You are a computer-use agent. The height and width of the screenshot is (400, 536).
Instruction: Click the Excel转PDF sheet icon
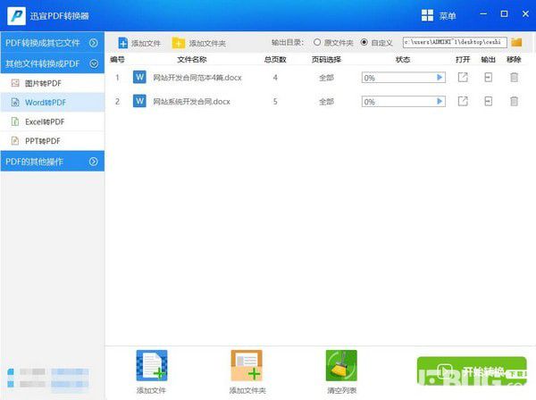tap(15, 121)
